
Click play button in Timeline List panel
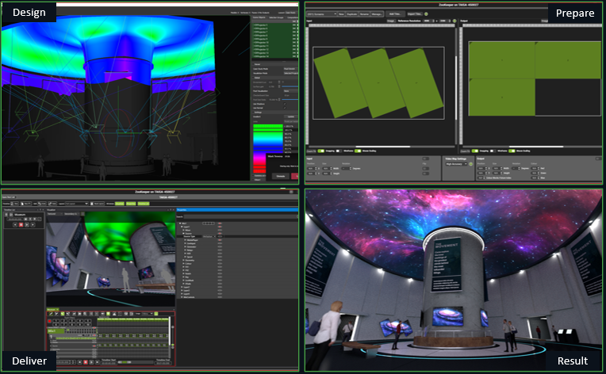[27, 224]
